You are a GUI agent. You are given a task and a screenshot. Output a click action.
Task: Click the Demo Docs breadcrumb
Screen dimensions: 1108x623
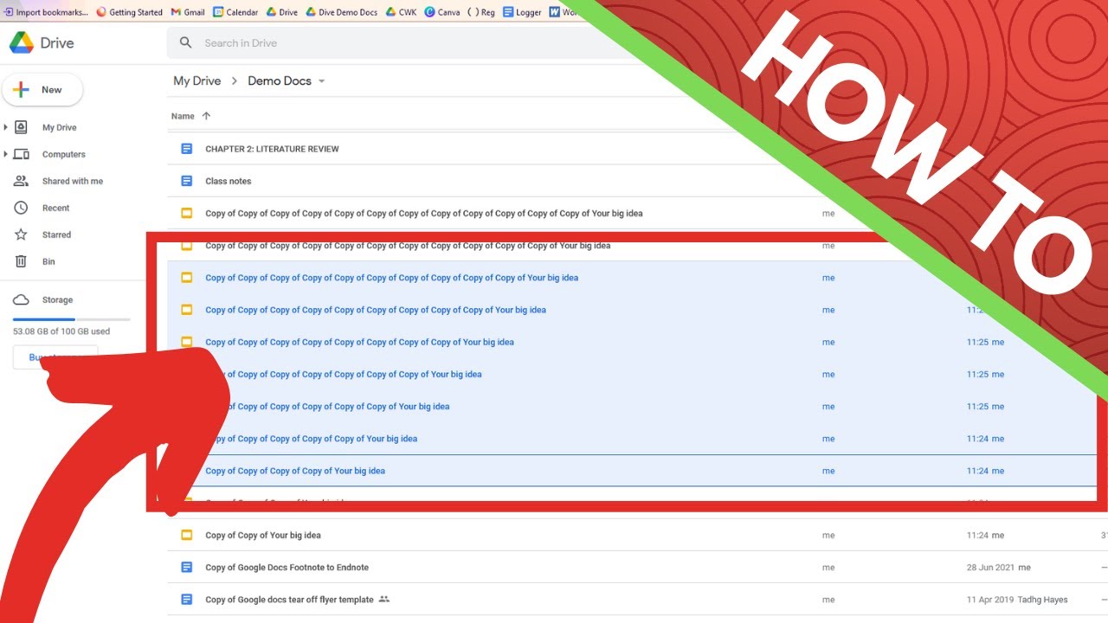[x=280, y=80]
